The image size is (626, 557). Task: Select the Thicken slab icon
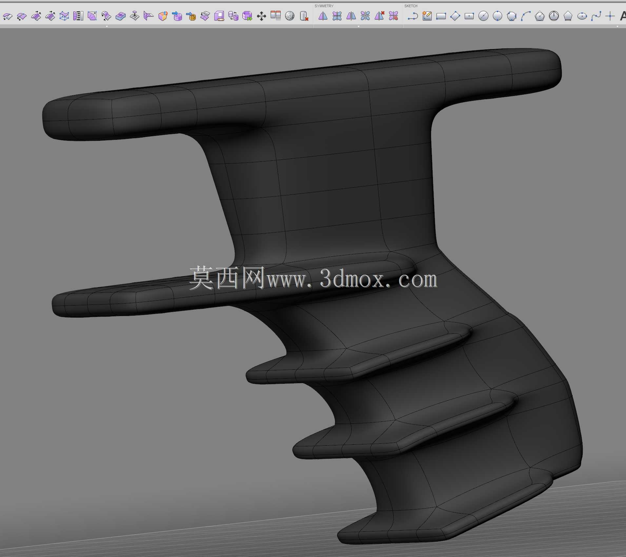click(120, 16)
